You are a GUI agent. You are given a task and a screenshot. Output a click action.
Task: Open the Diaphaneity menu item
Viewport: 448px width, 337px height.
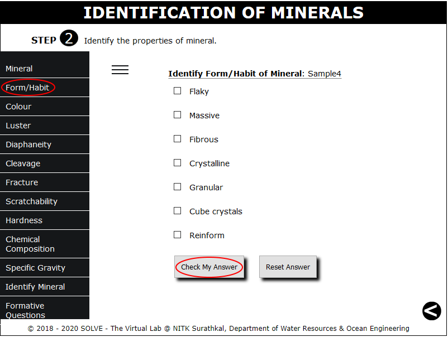click(x=45, y=145)
